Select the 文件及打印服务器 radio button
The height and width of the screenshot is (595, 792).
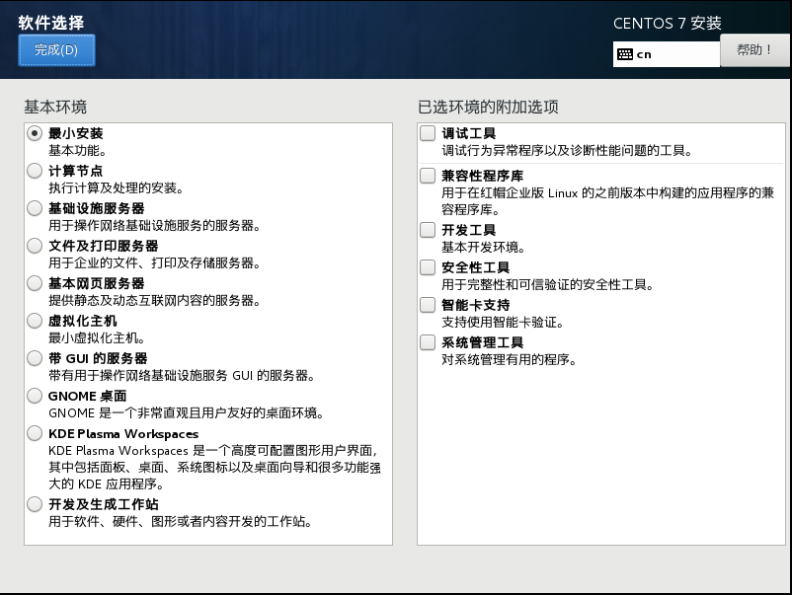pos(35,246)
